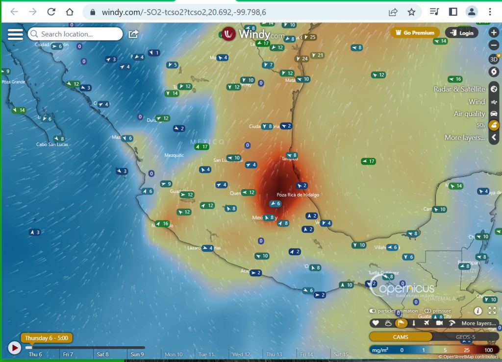Select the Radar & Satellite layer icon

tap(494, 89)
